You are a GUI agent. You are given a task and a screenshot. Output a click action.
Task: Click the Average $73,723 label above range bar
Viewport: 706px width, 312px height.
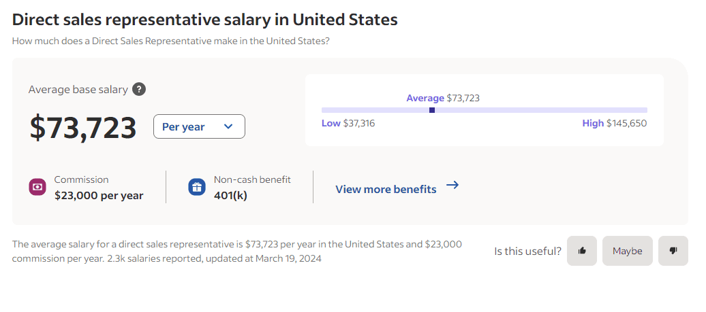click(x=443, y=98)
